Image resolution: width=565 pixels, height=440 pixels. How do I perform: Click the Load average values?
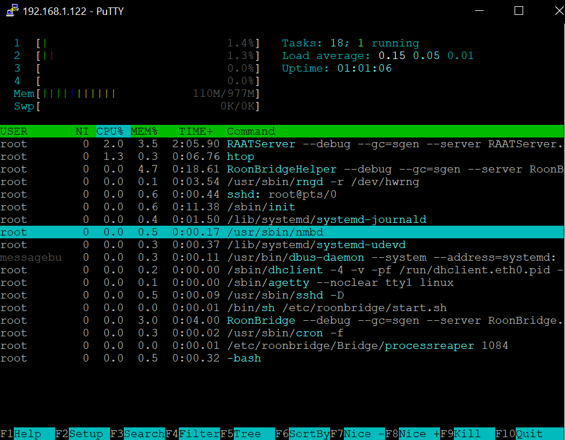(x=426, y=56)
